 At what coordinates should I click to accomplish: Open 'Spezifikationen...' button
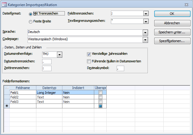pos(172,41)
